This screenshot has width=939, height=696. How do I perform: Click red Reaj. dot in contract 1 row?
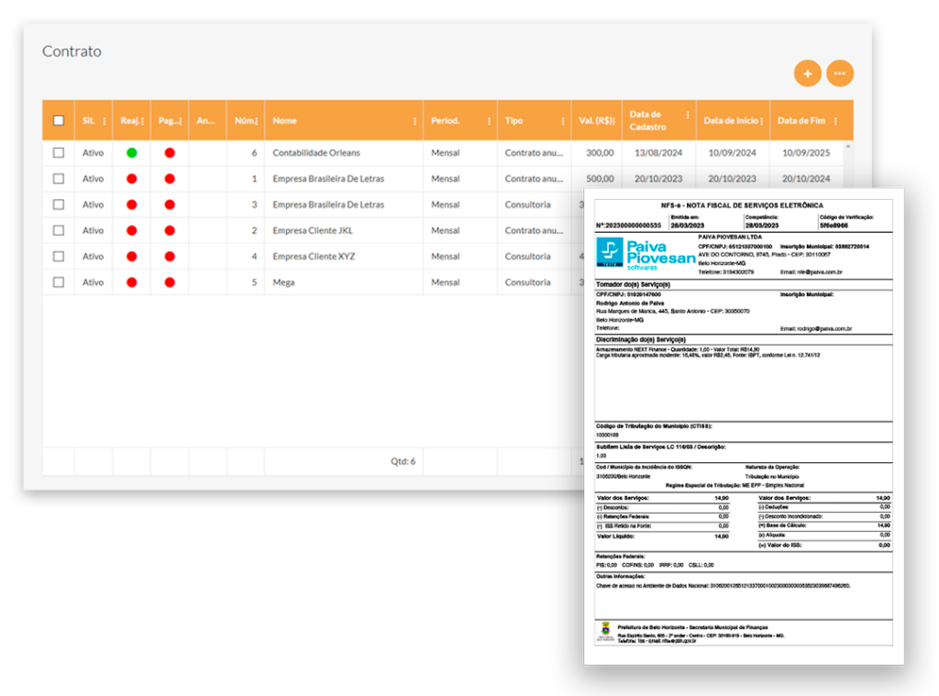(132, 179)
